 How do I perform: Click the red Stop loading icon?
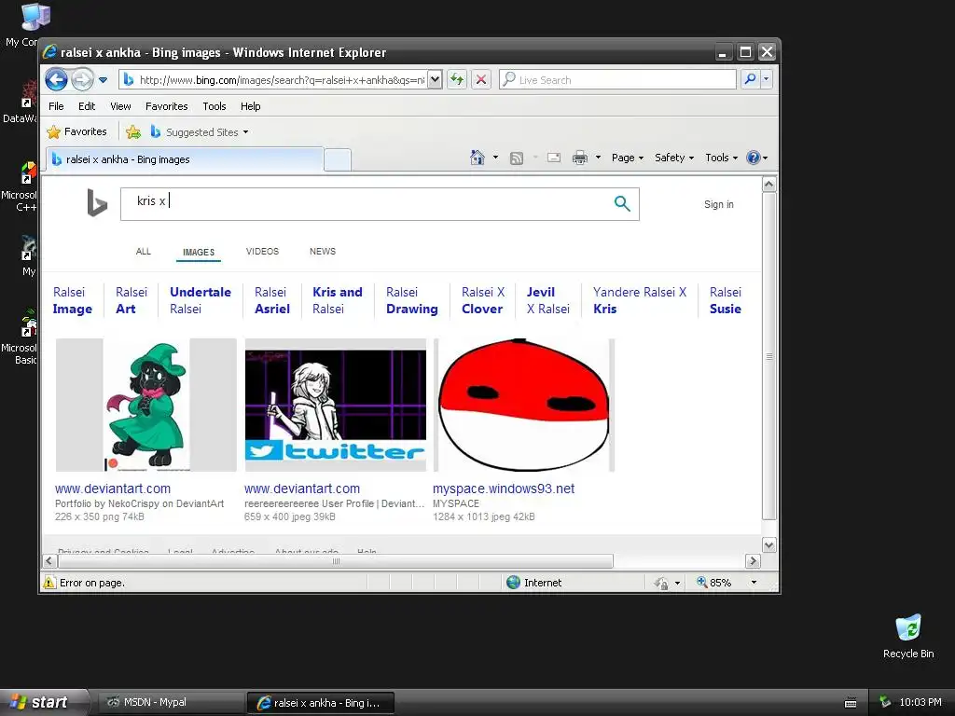coord(481,79)
